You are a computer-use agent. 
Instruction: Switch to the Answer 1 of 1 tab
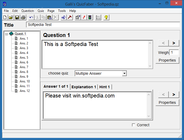56,87
